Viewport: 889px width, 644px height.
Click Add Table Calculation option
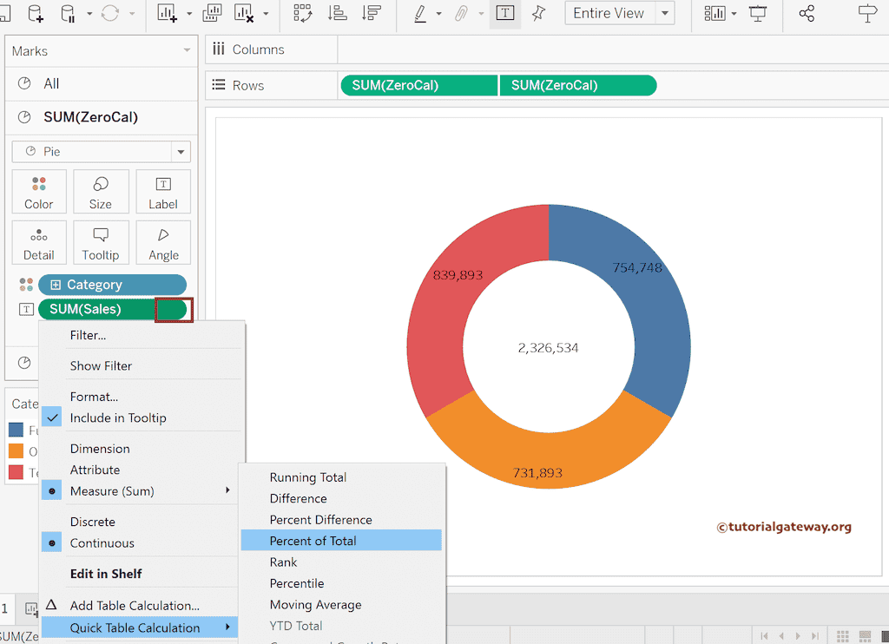135,606
